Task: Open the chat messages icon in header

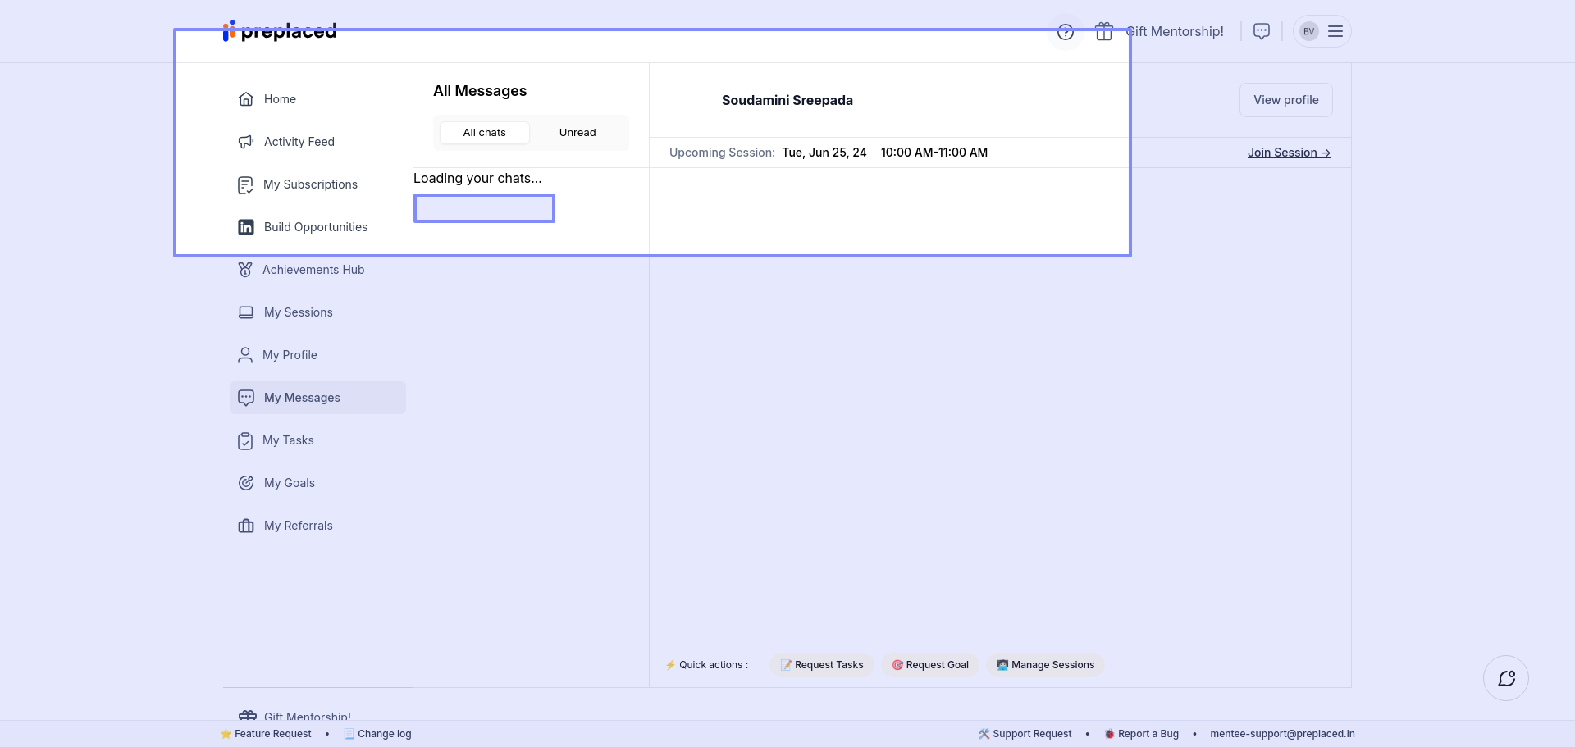Action: click(x=1262, y=31)
